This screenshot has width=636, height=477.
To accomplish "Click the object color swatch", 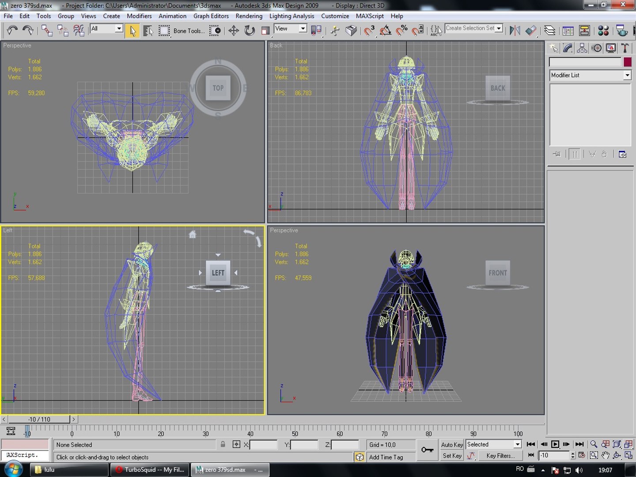I will 627,62.
